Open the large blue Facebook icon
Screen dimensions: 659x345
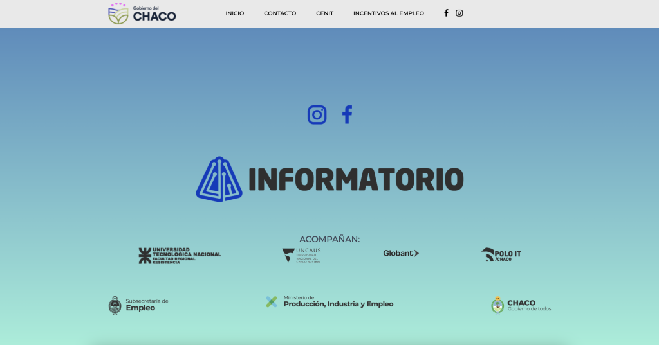pos(347,115)
